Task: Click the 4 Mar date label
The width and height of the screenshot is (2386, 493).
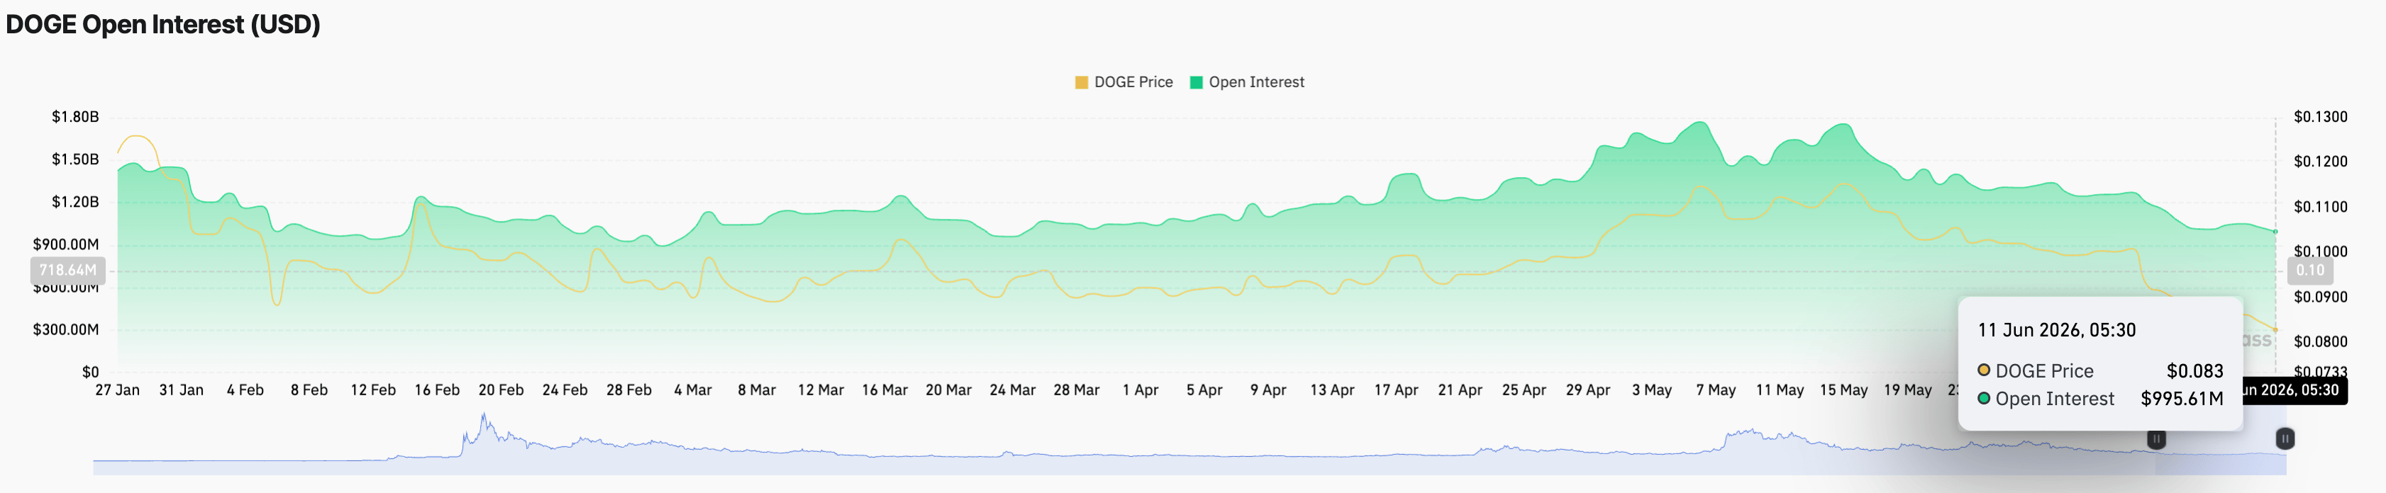Action: tap(693, 390)
